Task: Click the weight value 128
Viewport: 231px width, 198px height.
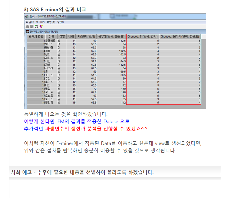Action: [x=124, y=92]
